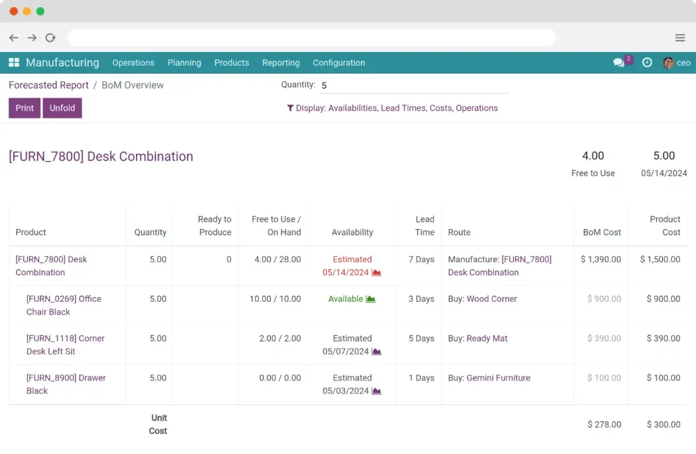696x454 pixels.
Task: Click the forecast chart icon beside 05/14/2024
Action: tap(376, 273)
